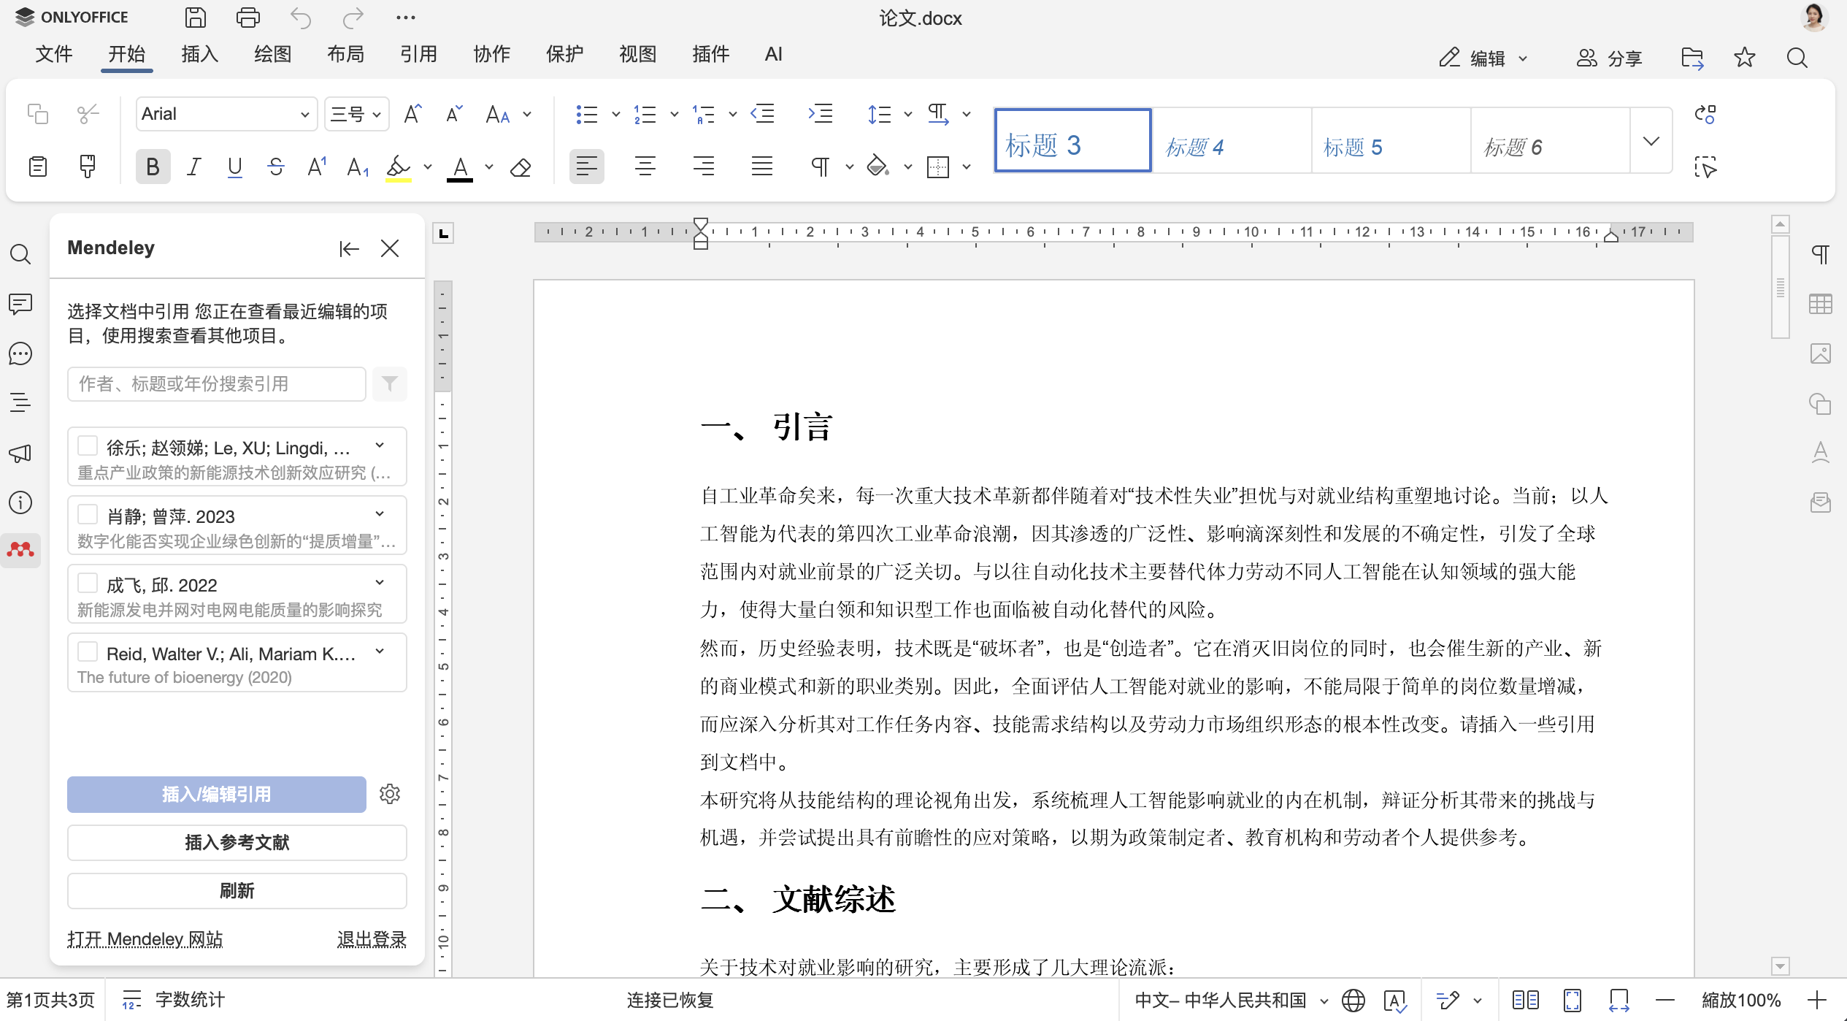Screen dimensions: 1847x1021
Task: Clear text style with the eraser icon
Action: point(521,167)
